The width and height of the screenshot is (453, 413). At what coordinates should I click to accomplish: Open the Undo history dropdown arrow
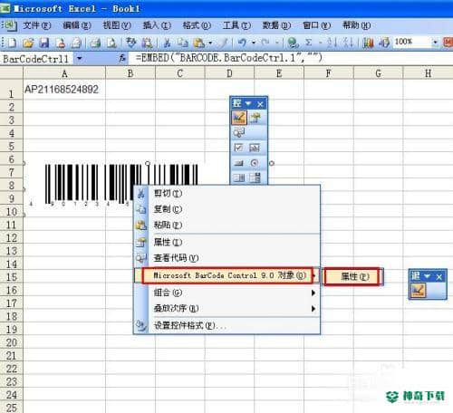(x=254, y=43)
